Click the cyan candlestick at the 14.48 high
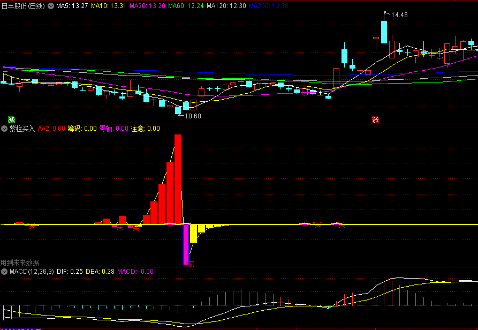The image size is (478, 330). [x=384, y=32]
